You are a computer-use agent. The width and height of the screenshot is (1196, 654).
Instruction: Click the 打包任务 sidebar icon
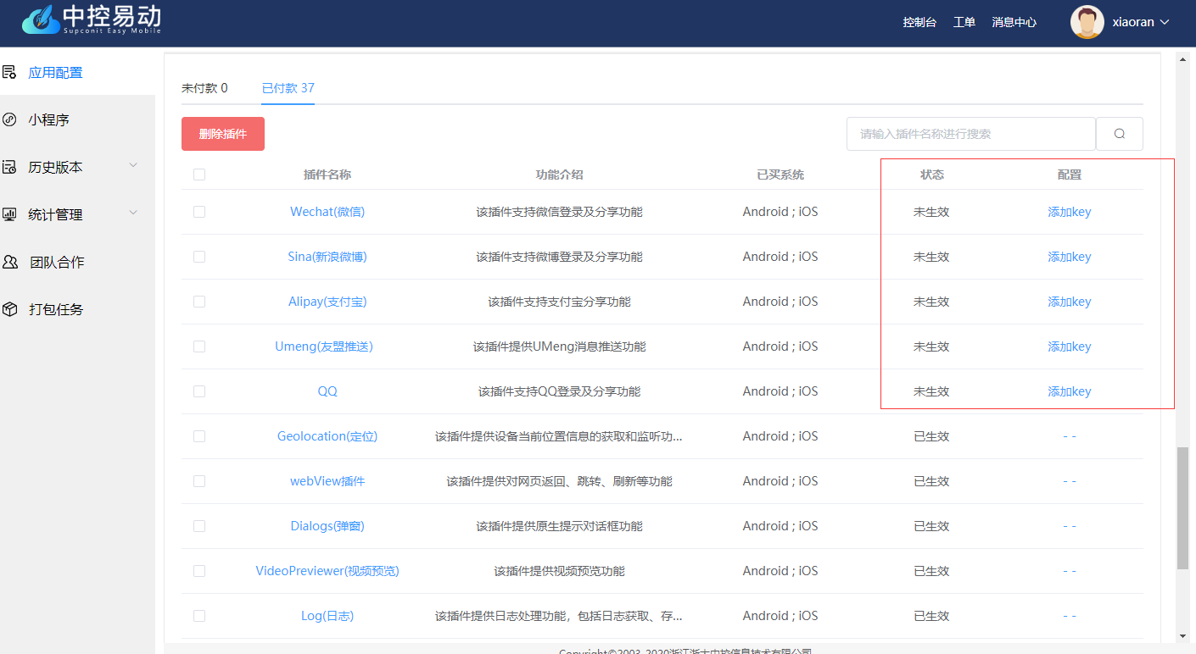click(10, 309)
